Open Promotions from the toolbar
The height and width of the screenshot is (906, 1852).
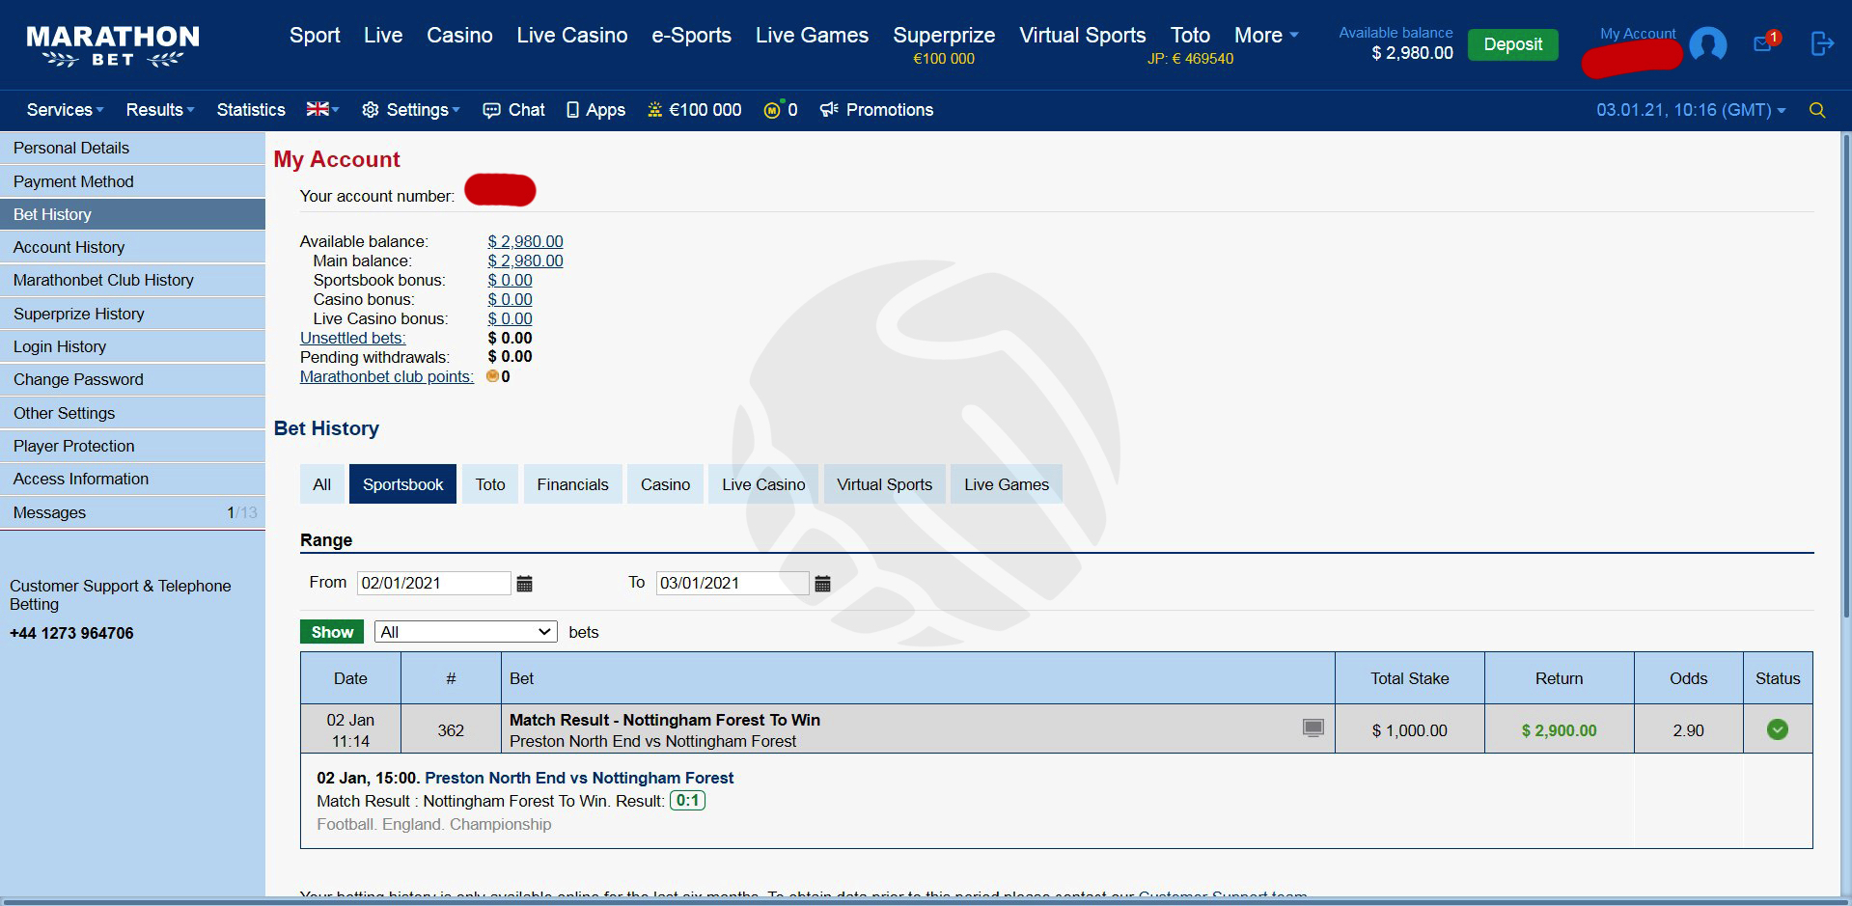(x=876, y=110)
